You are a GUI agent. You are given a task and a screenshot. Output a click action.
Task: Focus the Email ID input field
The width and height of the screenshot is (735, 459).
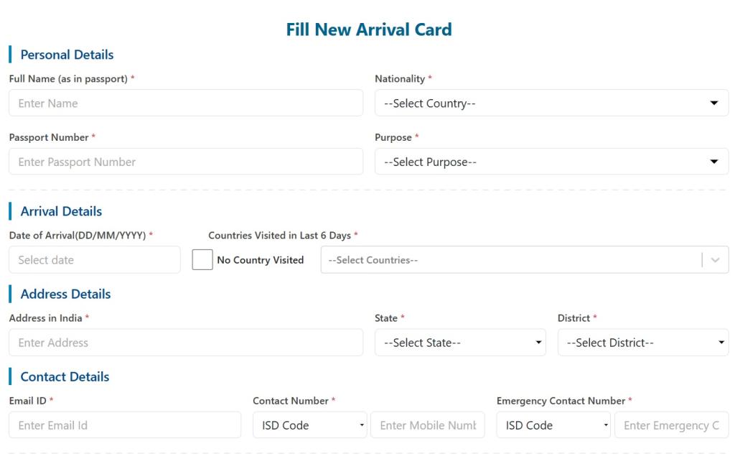click(x=125, y=425)
